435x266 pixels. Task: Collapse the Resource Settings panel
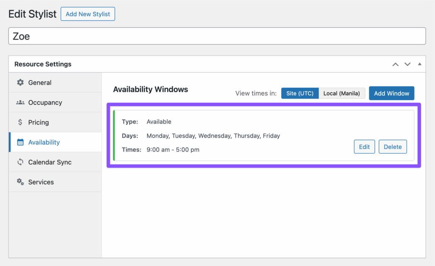pyautogui.click(x=419, y=64)
